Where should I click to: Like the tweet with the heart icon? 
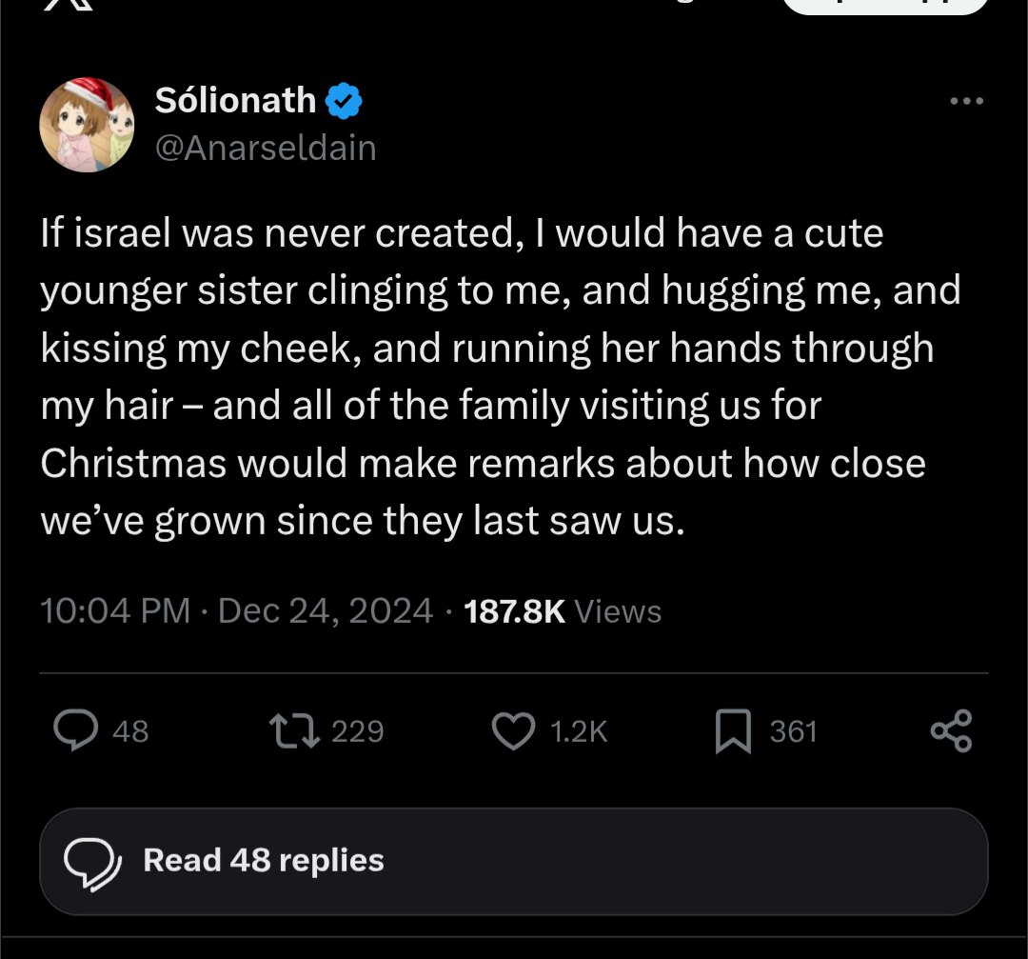pyautogui.click(x=514, y=730)
